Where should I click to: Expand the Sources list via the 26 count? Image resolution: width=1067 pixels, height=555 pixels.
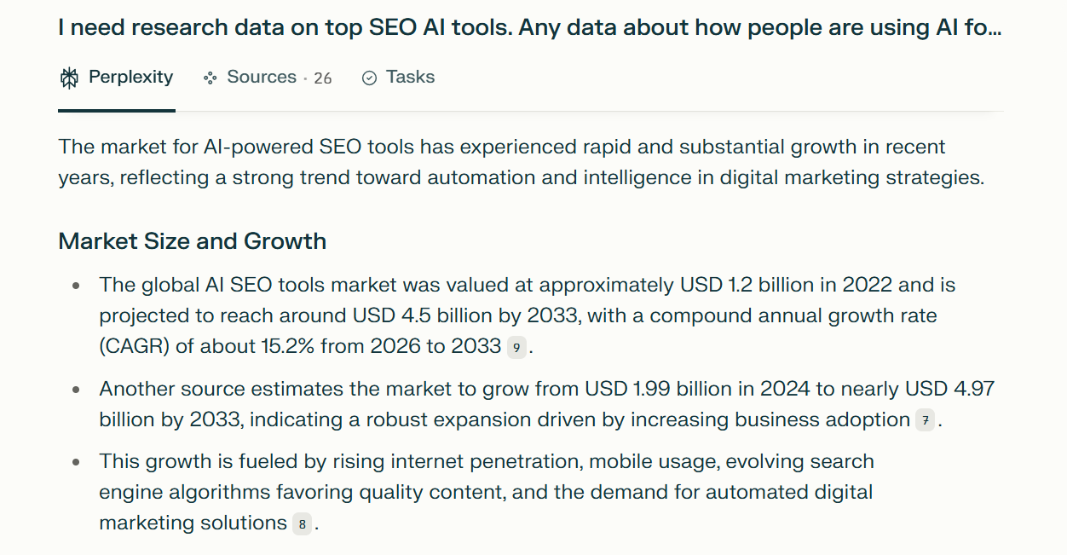[x=323, y=77]
